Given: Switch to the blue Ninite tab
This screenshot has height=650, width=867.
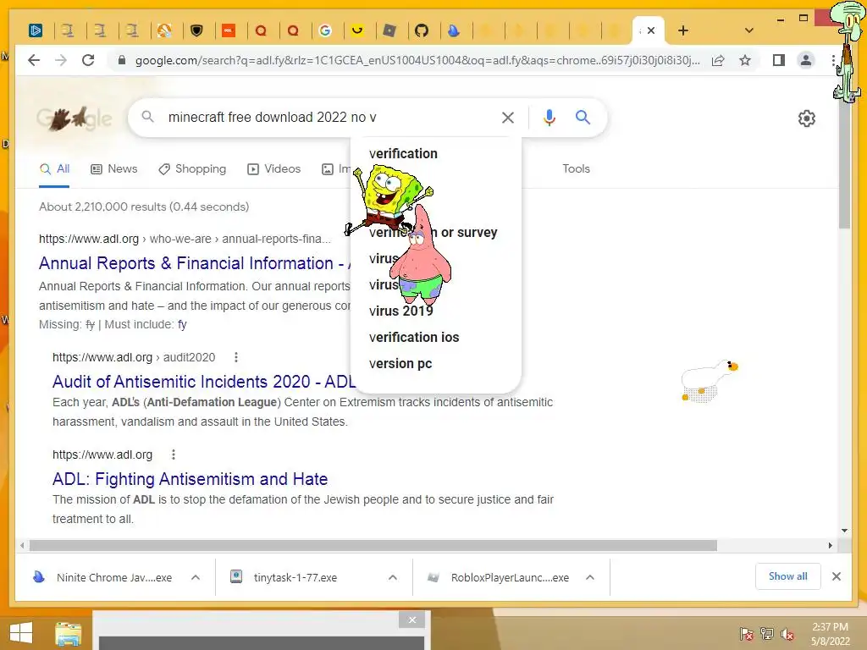Looking at the screenshot, I should pos(454,30).
